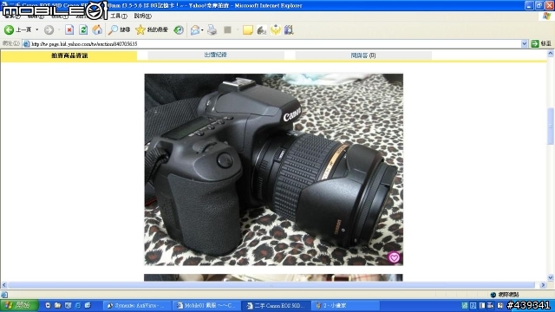The height and width of the screenshot is (312, 555).
Task: Select the 二手 Canon EOS 50D taskbar button
Action: [x=276, y=305]
